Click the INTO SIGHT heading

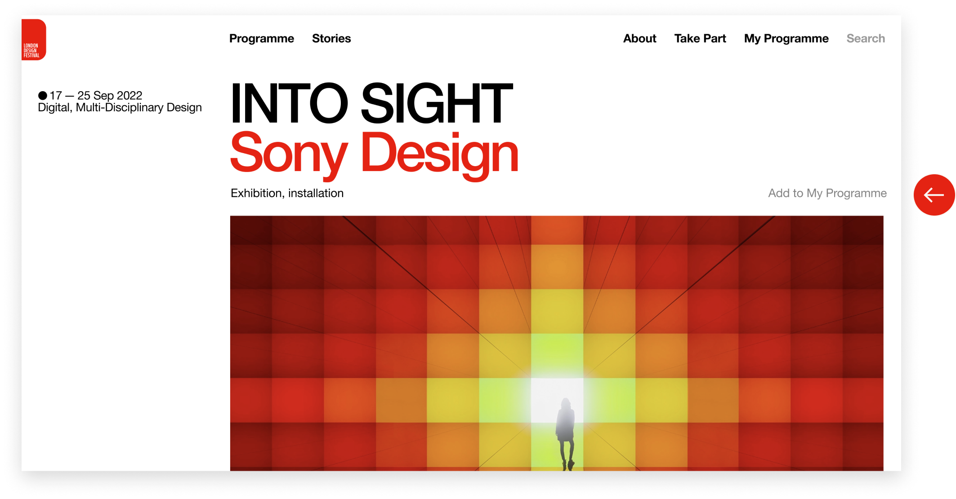(x=371, y=103)
